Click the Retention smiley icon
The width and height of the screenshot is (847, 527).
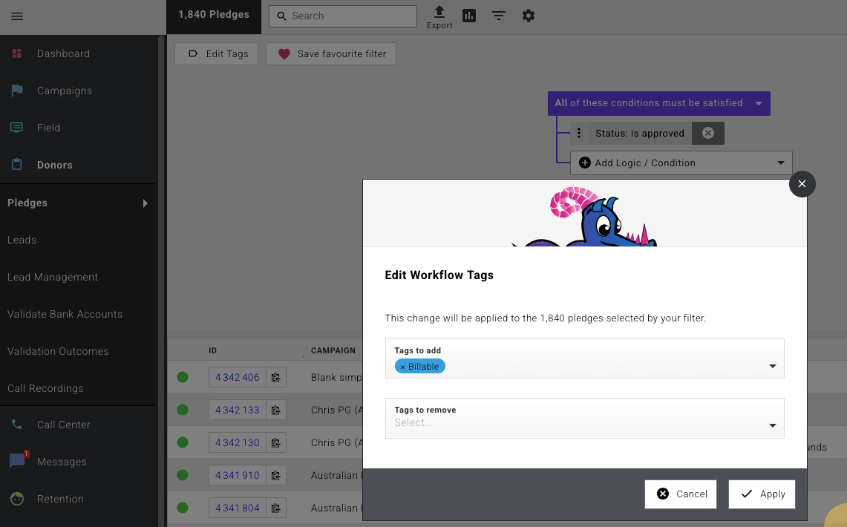pyautogui.click(x=16, y=498)
